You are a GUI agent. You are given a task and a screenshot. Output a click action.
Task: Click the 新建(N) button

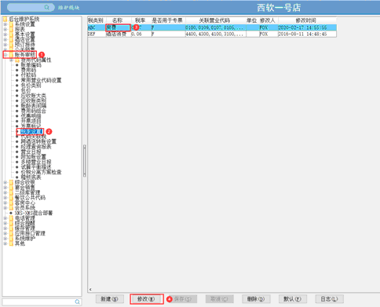pos(109,299)
